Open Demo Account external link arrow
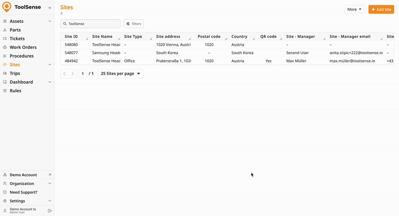 (x=49, y=175)
